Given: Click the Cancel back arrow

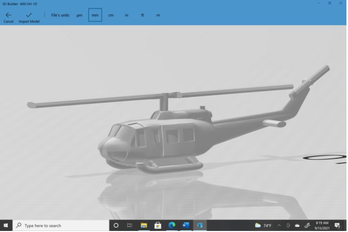Looking at the screenshot, I should (x=8, y=17).
